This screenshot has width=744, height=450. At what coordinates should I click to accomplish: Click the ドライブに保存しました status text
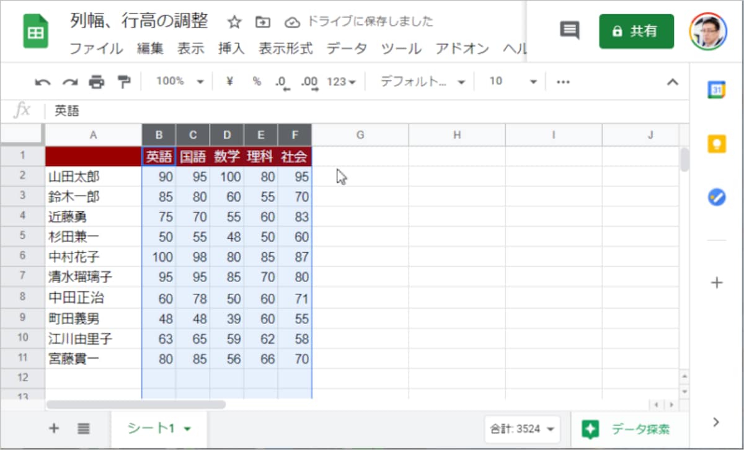(370, 22)
